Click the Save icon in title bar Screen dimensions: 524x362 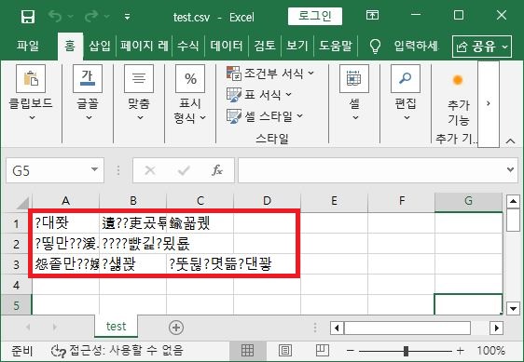(x=28, y=17)
